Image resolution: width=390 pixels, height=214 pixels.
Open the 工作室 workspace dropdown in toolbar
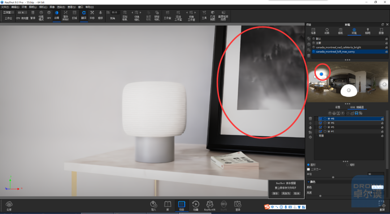click(x=8, y=12)
